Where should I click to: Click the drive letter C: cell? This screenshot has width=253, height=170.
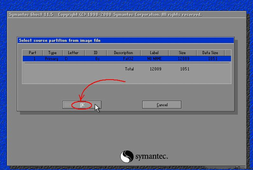(x=66, y=59)
